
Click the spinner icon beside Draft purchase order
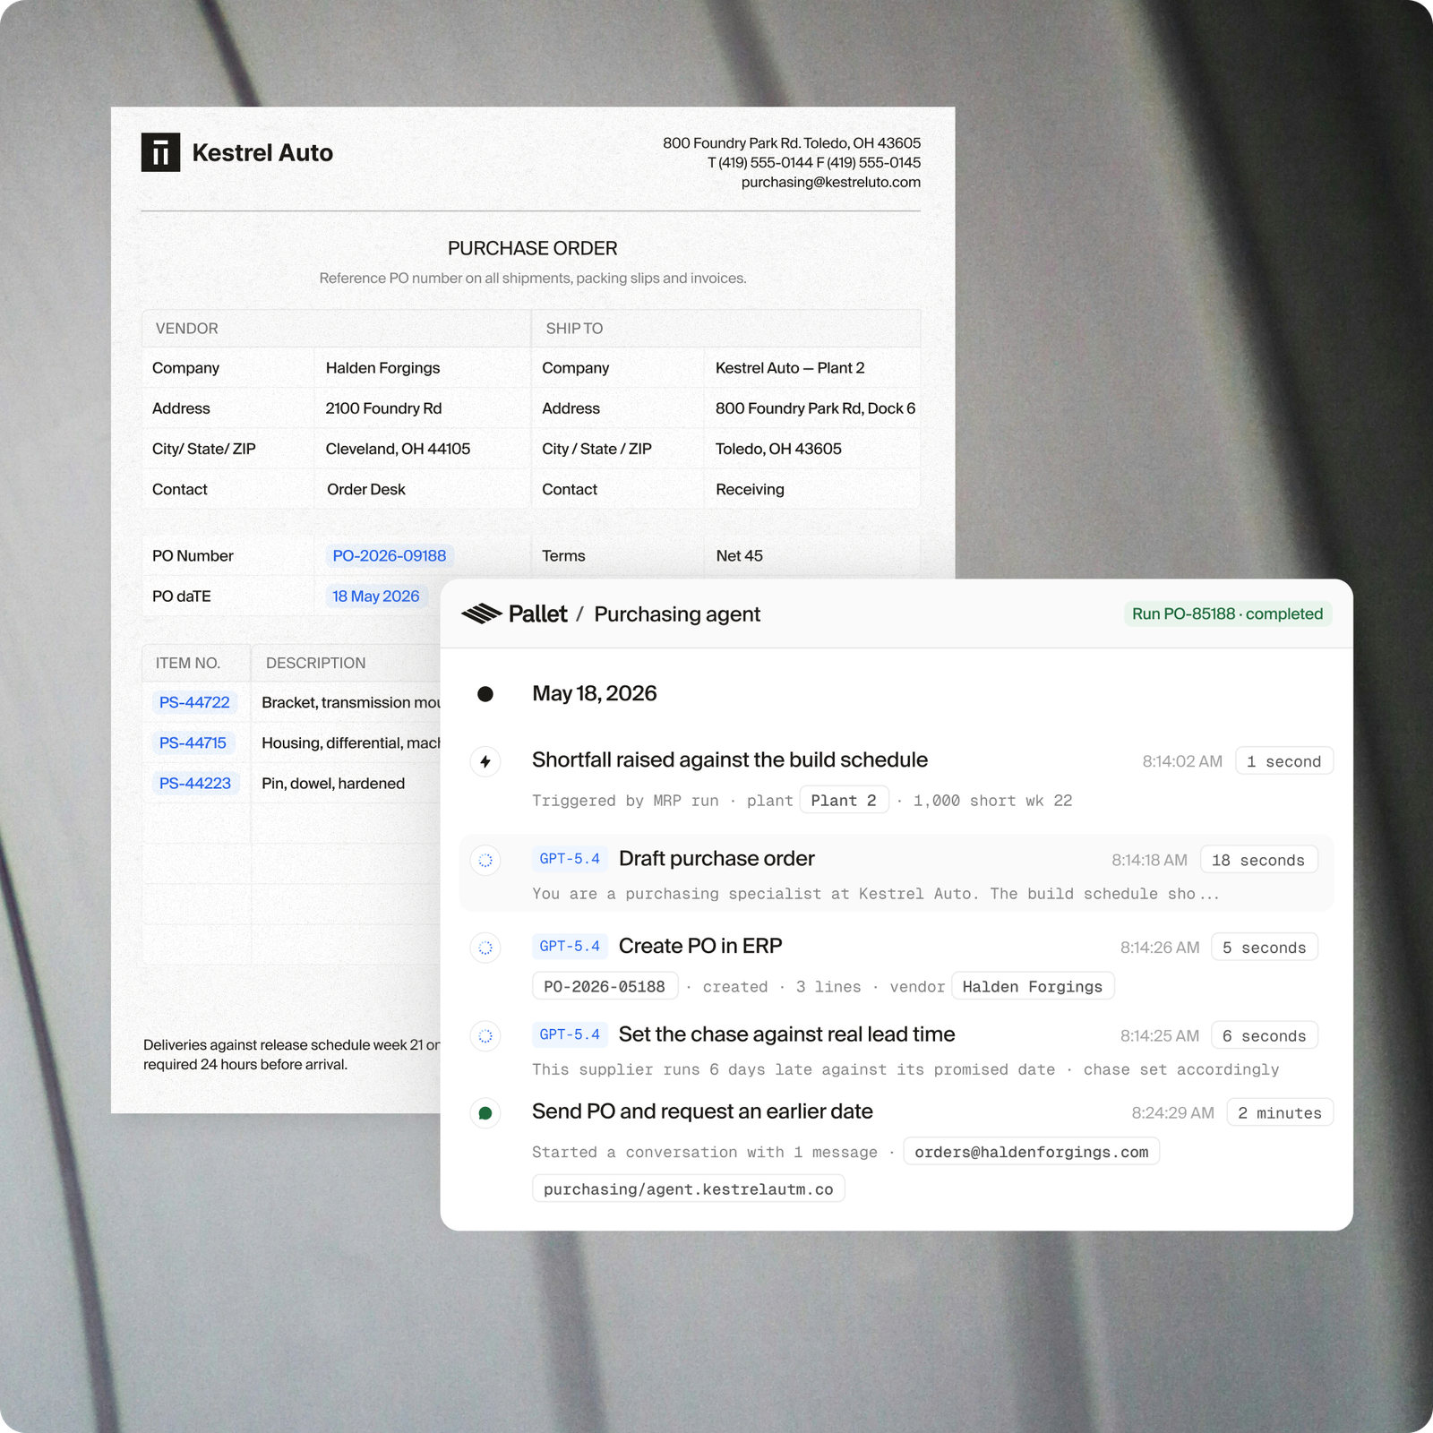[x=485, y=860]
